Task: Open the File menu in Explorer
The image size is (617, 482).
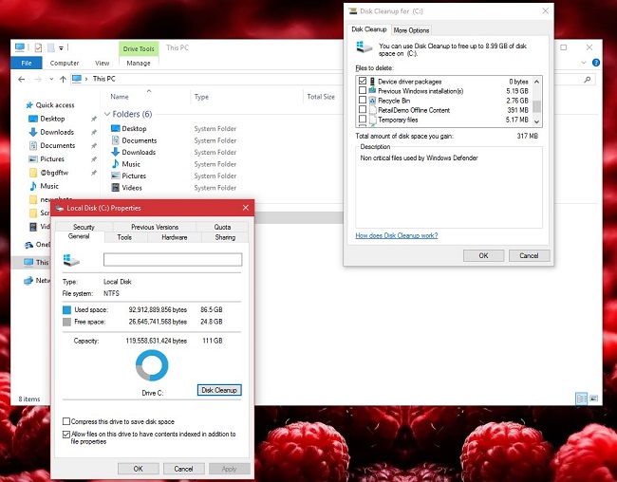Action: (27, 63)
